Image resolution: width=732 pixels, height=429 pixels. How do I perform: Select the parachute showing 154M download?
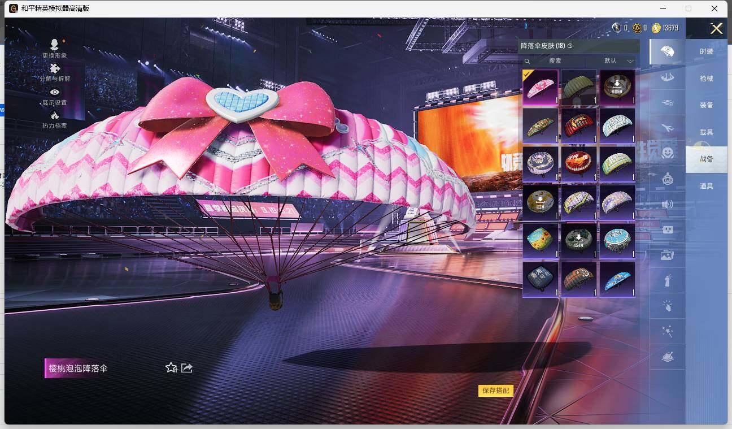coord(579,241)
